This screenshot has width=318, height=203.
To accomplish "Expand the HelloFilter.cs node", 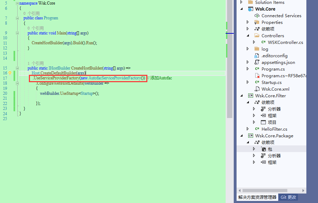I will (247, 129).
